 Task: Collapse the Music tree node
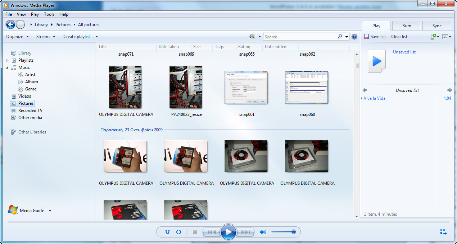[7, 67]
